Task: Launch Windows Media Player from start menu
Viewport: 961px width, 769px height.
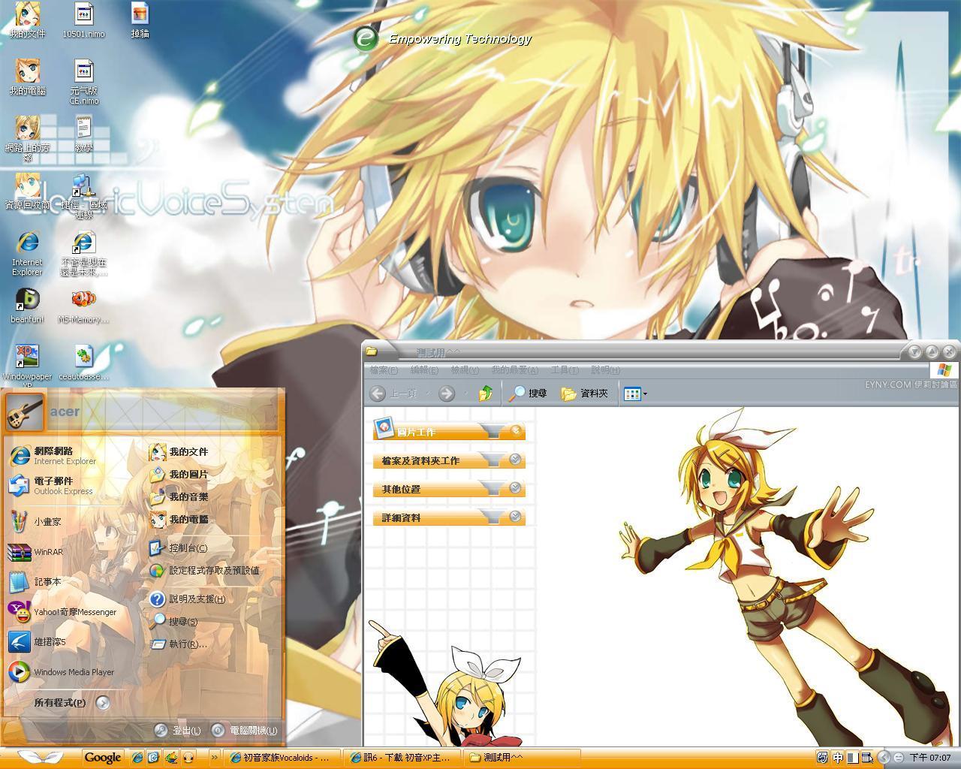Action: point(62,672)
